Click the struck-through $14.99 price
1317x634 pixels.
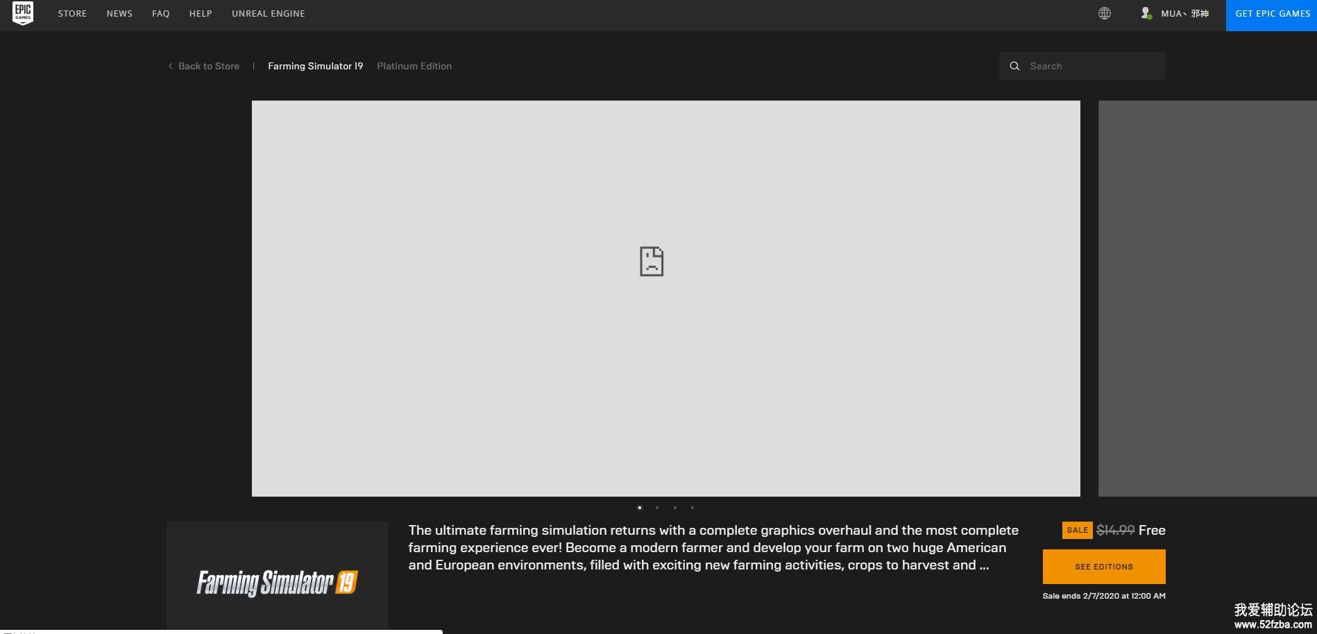(x=1116, y=530)
